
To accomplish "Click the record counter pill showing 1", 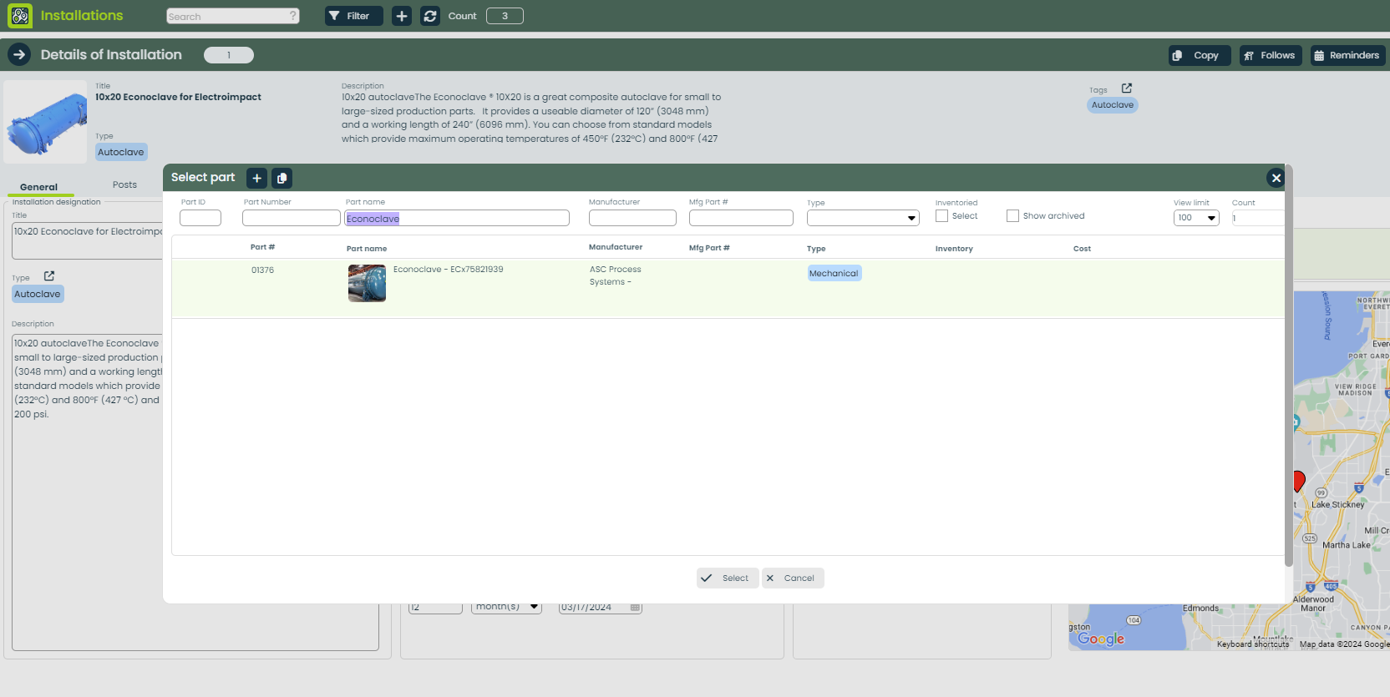I will pos(229,55).
